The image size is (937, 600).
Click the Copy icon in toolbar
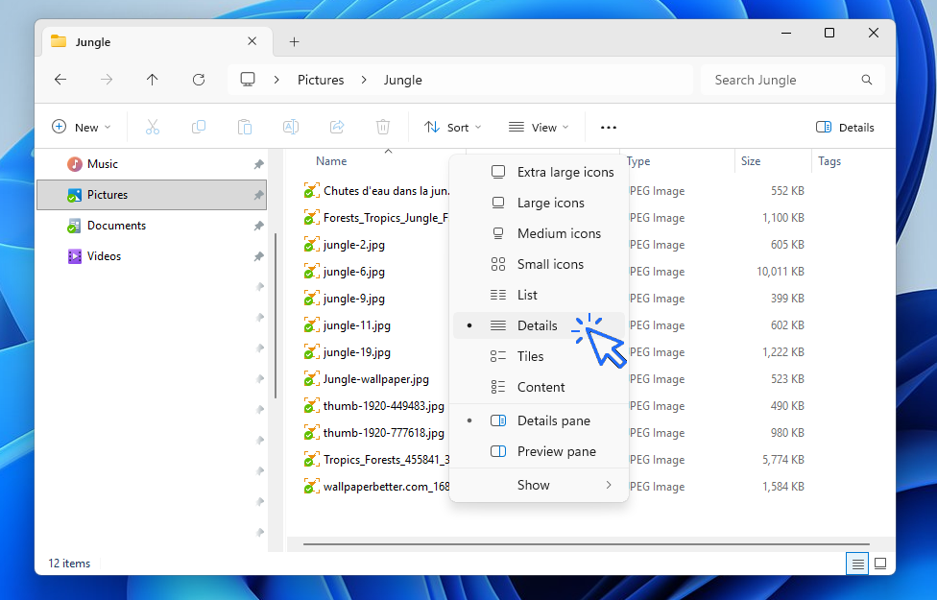pyautogui.click(x=199, y=127)
